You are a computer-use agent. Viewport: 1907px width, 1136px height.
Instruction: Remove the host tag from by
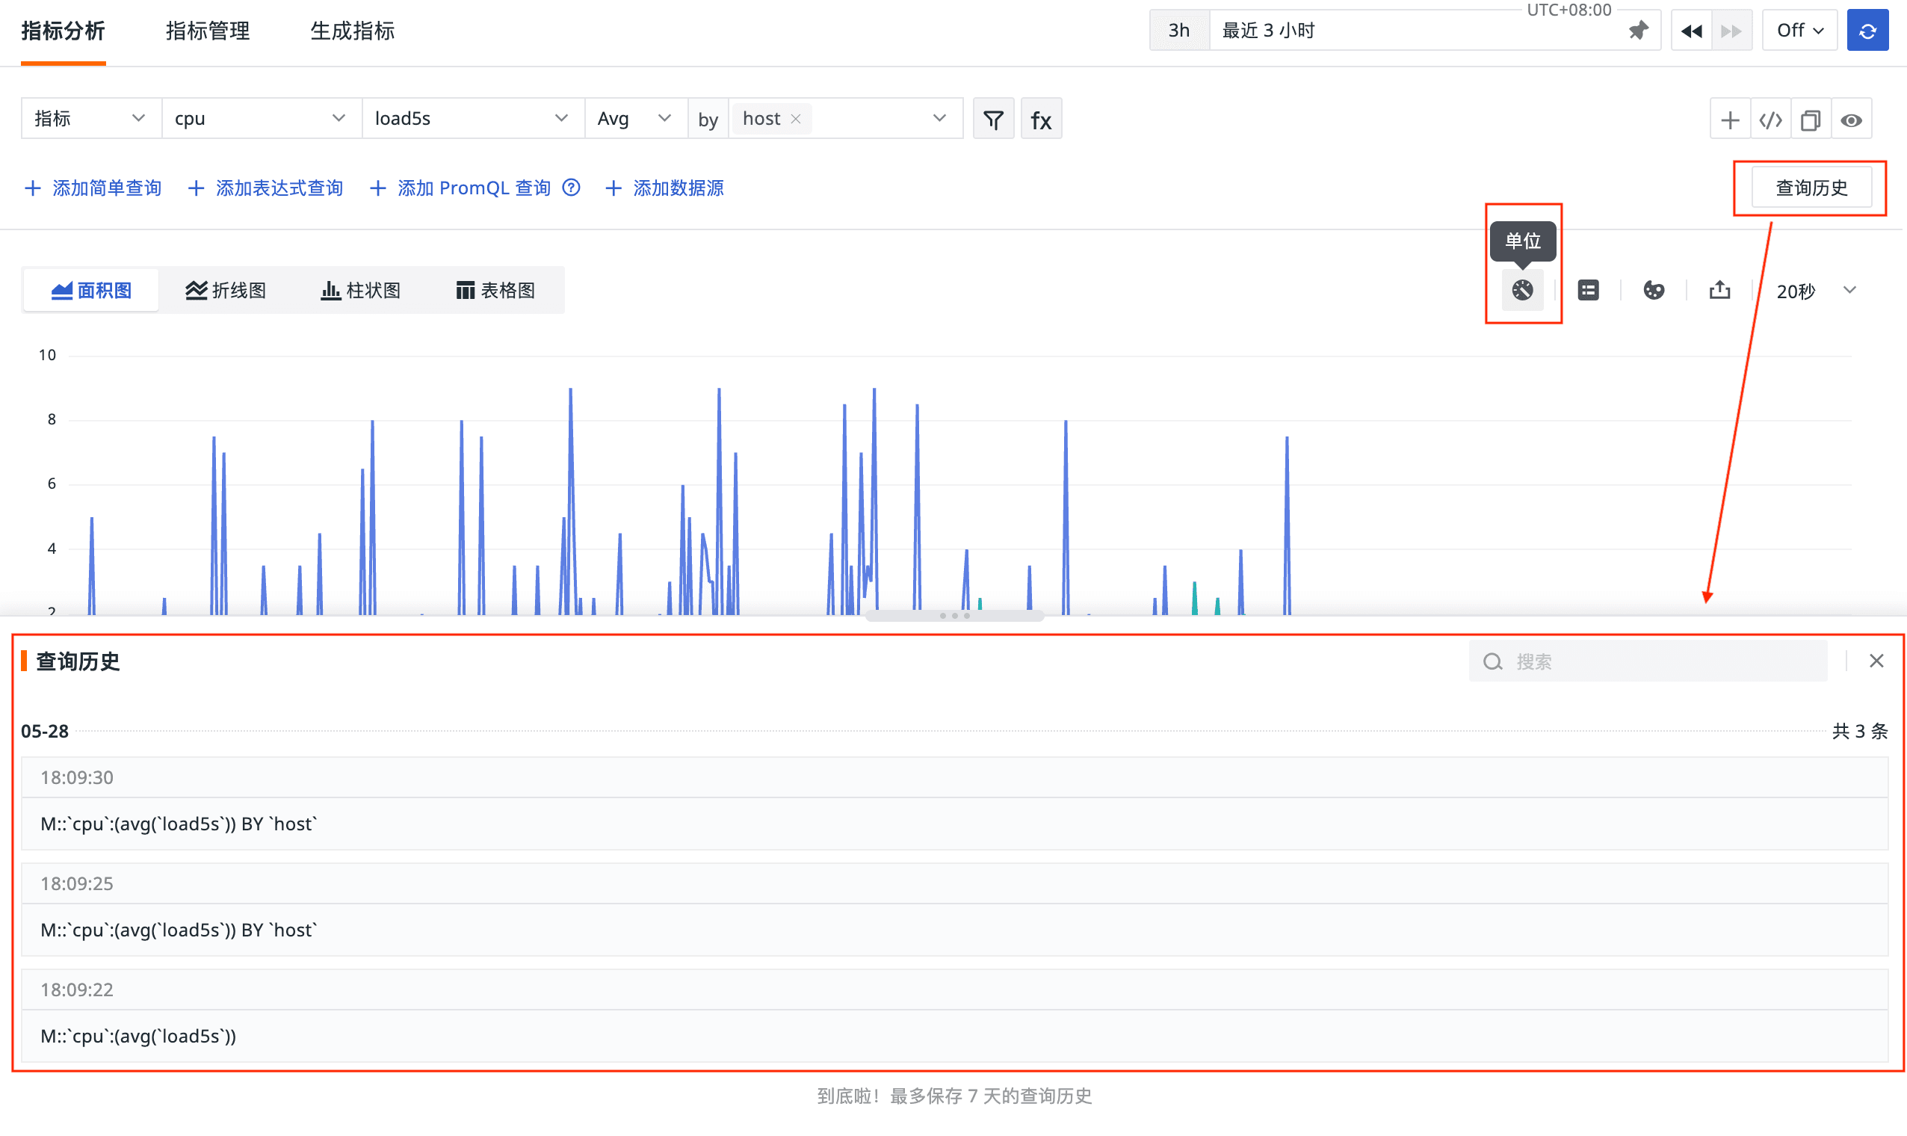796,119
